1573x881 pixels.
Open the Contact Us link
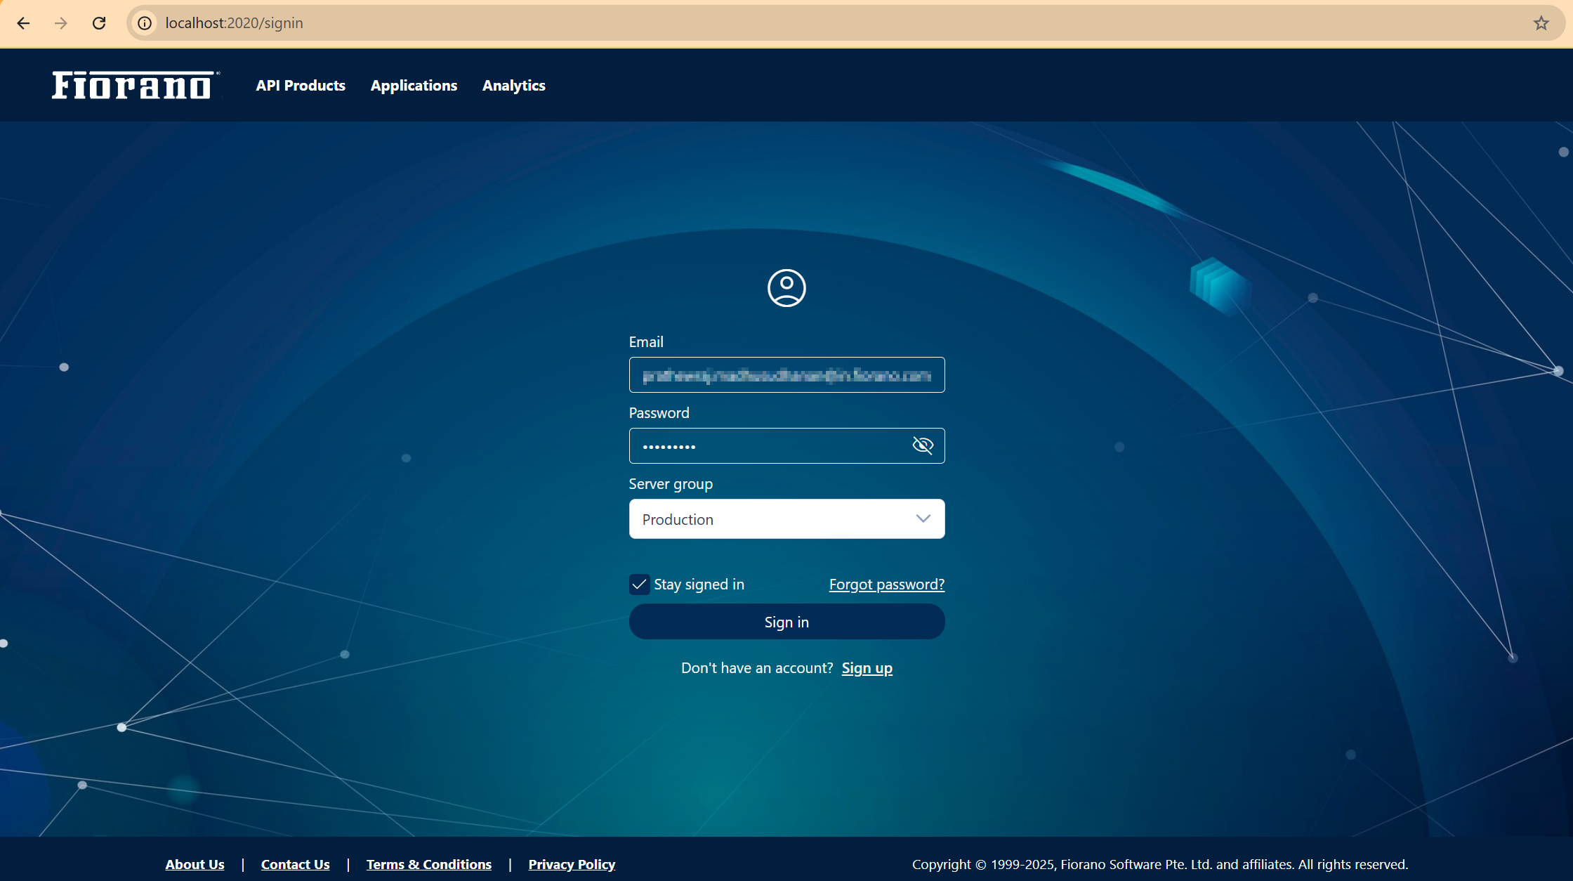tap(295, 864)
